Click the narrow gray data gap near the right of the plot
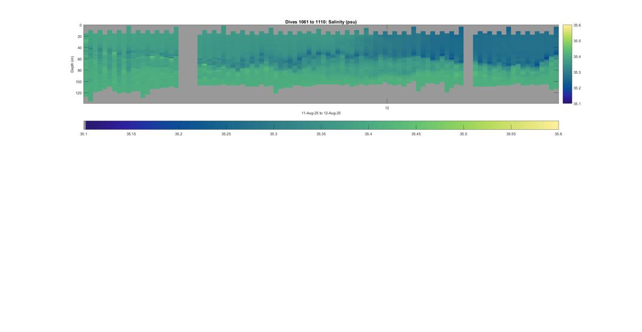Image resolution: width=642 pixels, height=332 pixels. coord(468,64)
